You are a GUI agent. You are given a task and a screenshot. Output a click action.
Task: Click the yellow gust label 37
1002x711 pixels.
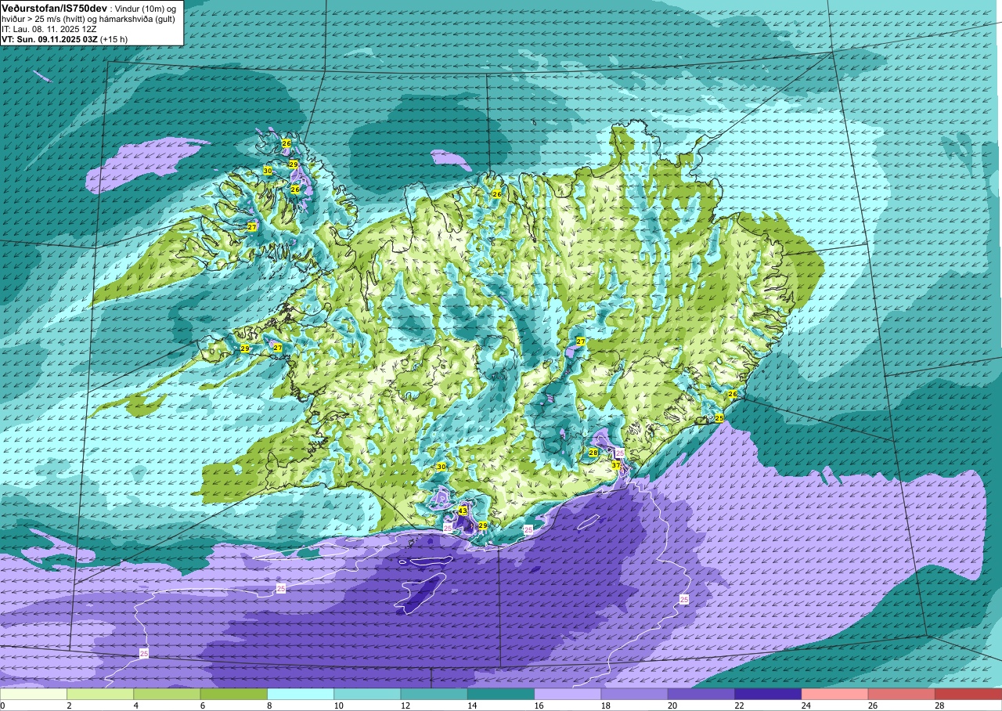(x=616, y=465)
